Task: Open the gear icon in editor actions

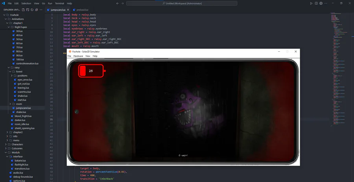Action: click(x=321, y=4)
